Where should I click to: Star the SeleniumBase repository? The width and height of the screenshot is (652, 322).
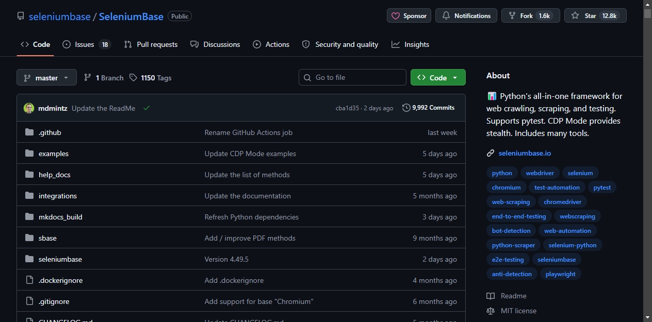(595, 15)
